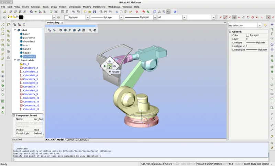Click the Save (floppy disk) toolbar icon
This screenshot has width=275, height=166.
click(94, 12)
